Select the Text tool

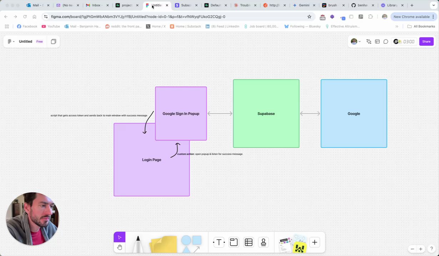(219, 242)
